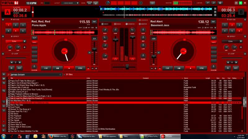The width and height of the screenshot is (248, 139).
Task: Set loop IN point on deck A
Action: point(11,68)
